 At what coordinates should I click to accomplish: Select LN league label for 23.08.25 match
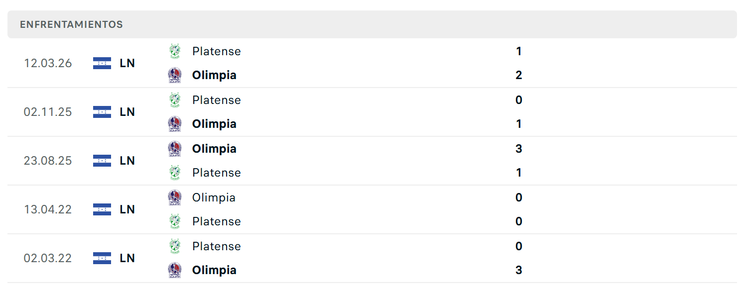coord(127,161)
